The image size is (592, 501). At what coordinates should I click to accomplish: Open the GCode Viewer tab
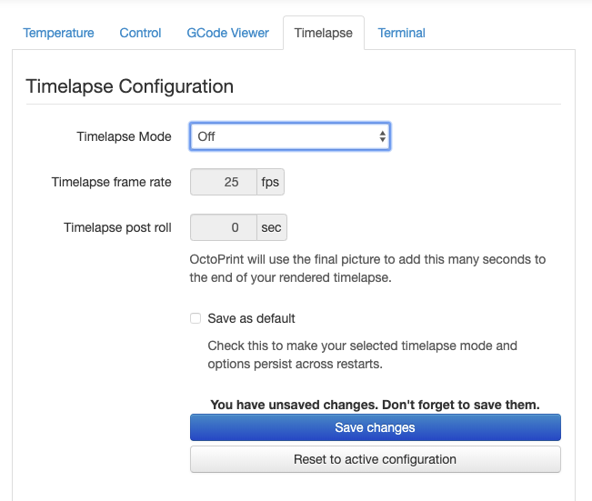coord(227,33)
